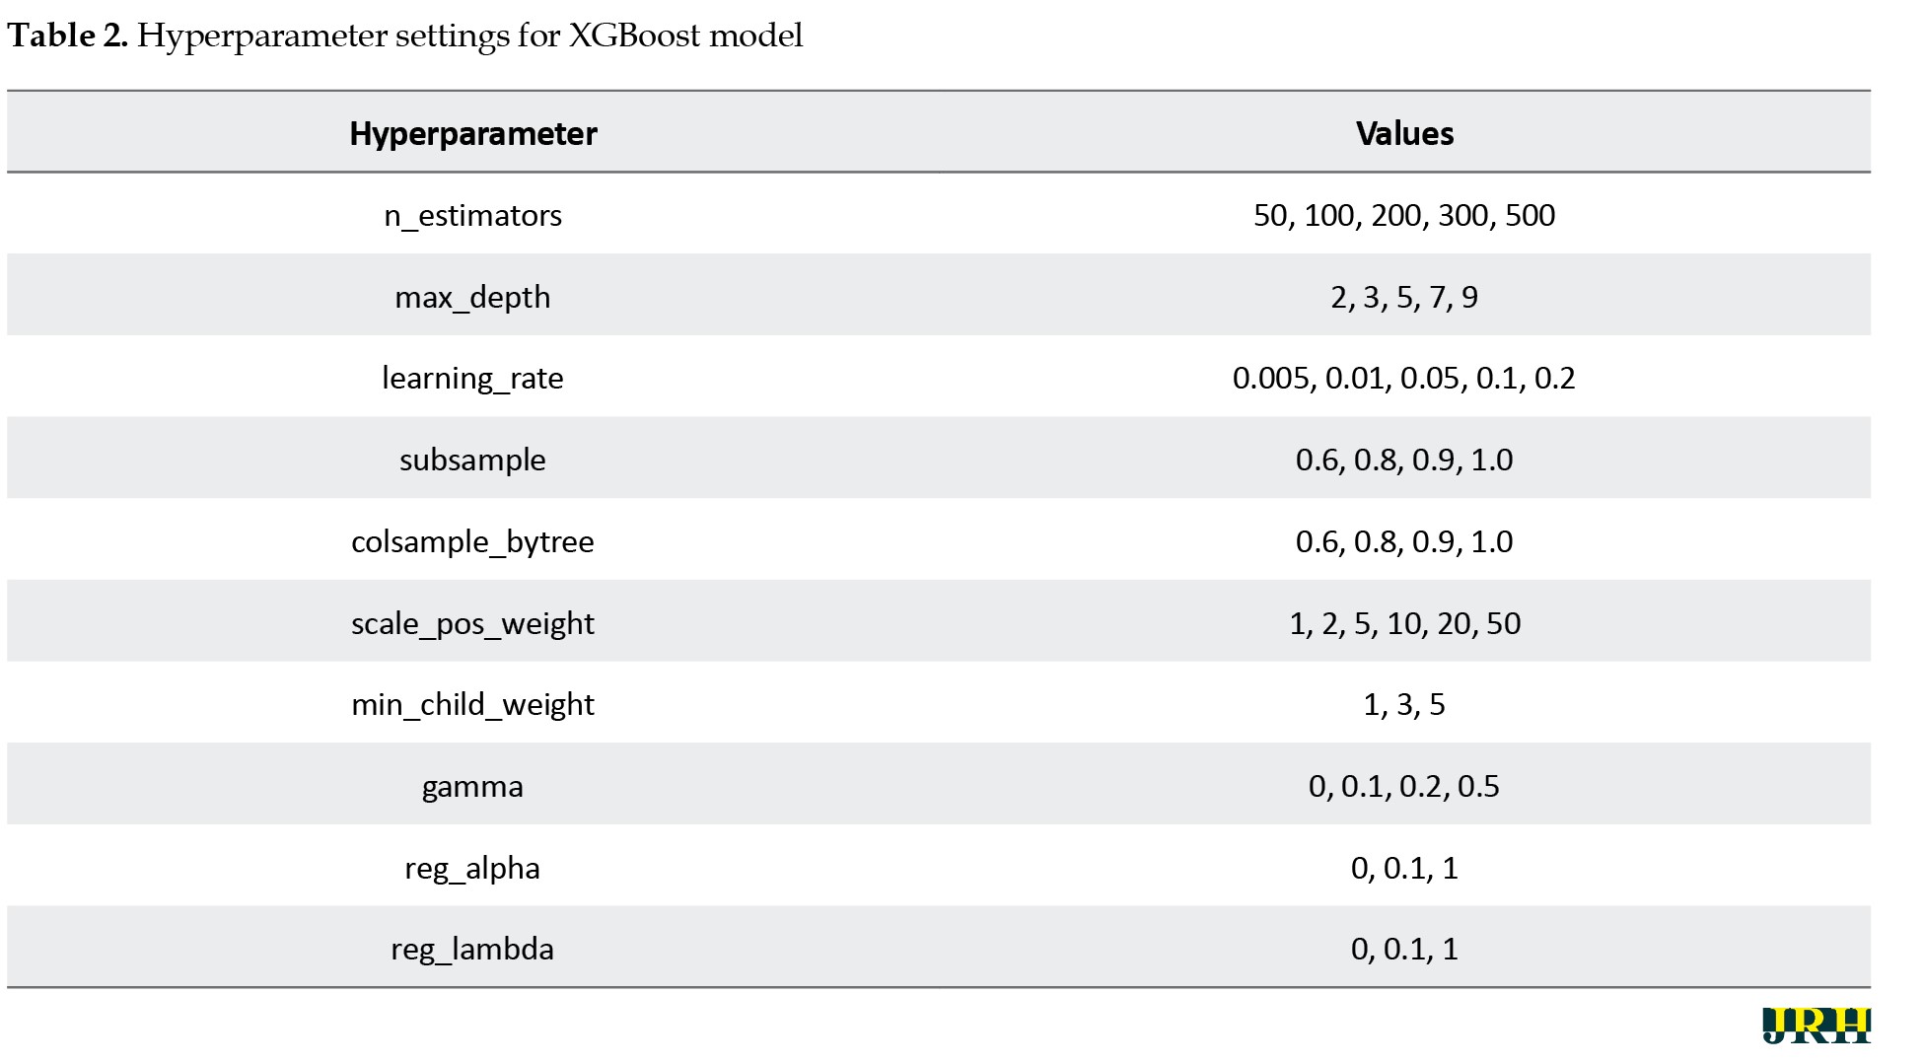Click the JRH logo
This screenshot has width=1924, height=1064.
(1816, 1025)
